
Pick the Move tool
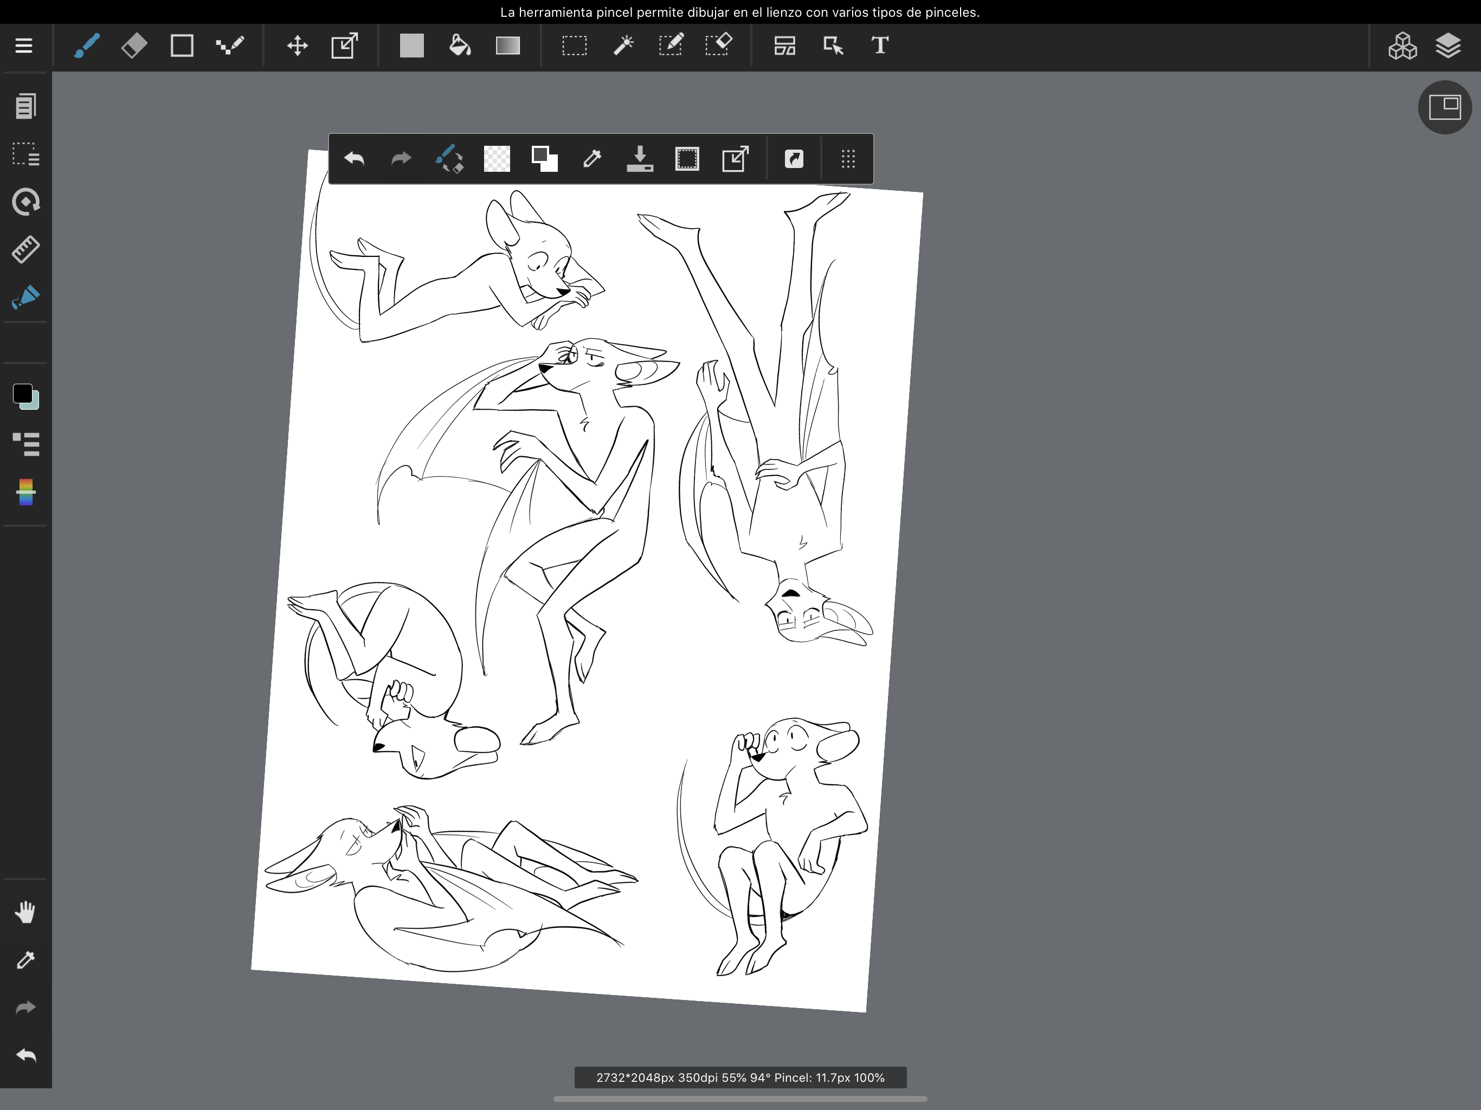(x=297, y=46)
